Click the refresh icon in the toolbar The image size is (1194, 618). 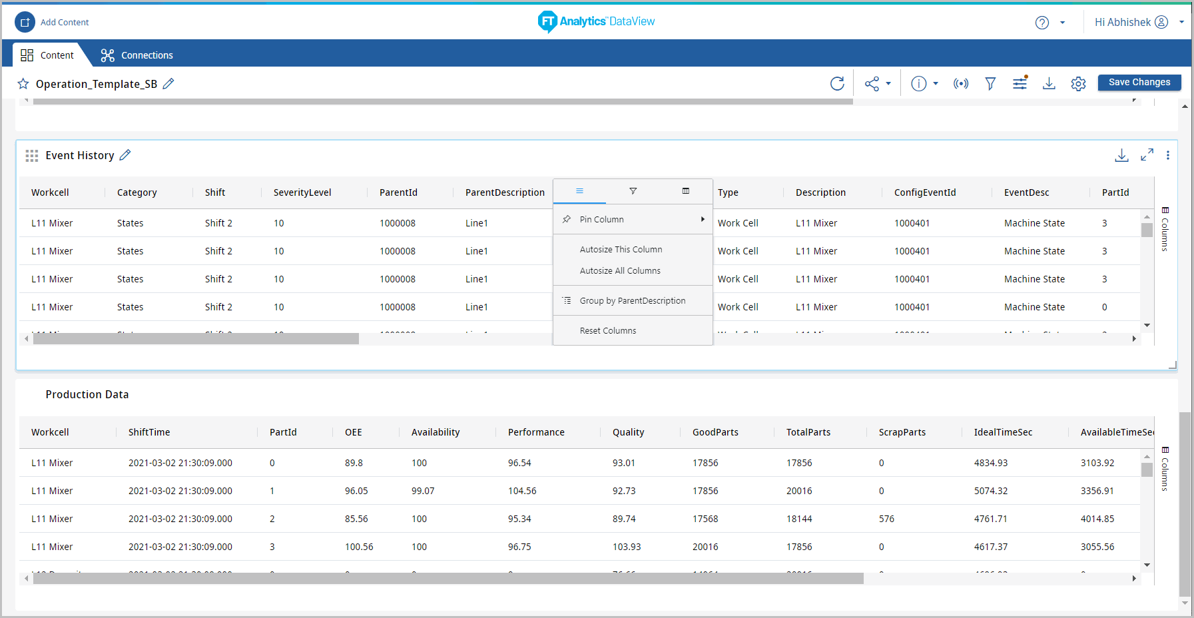pos(837,83)
